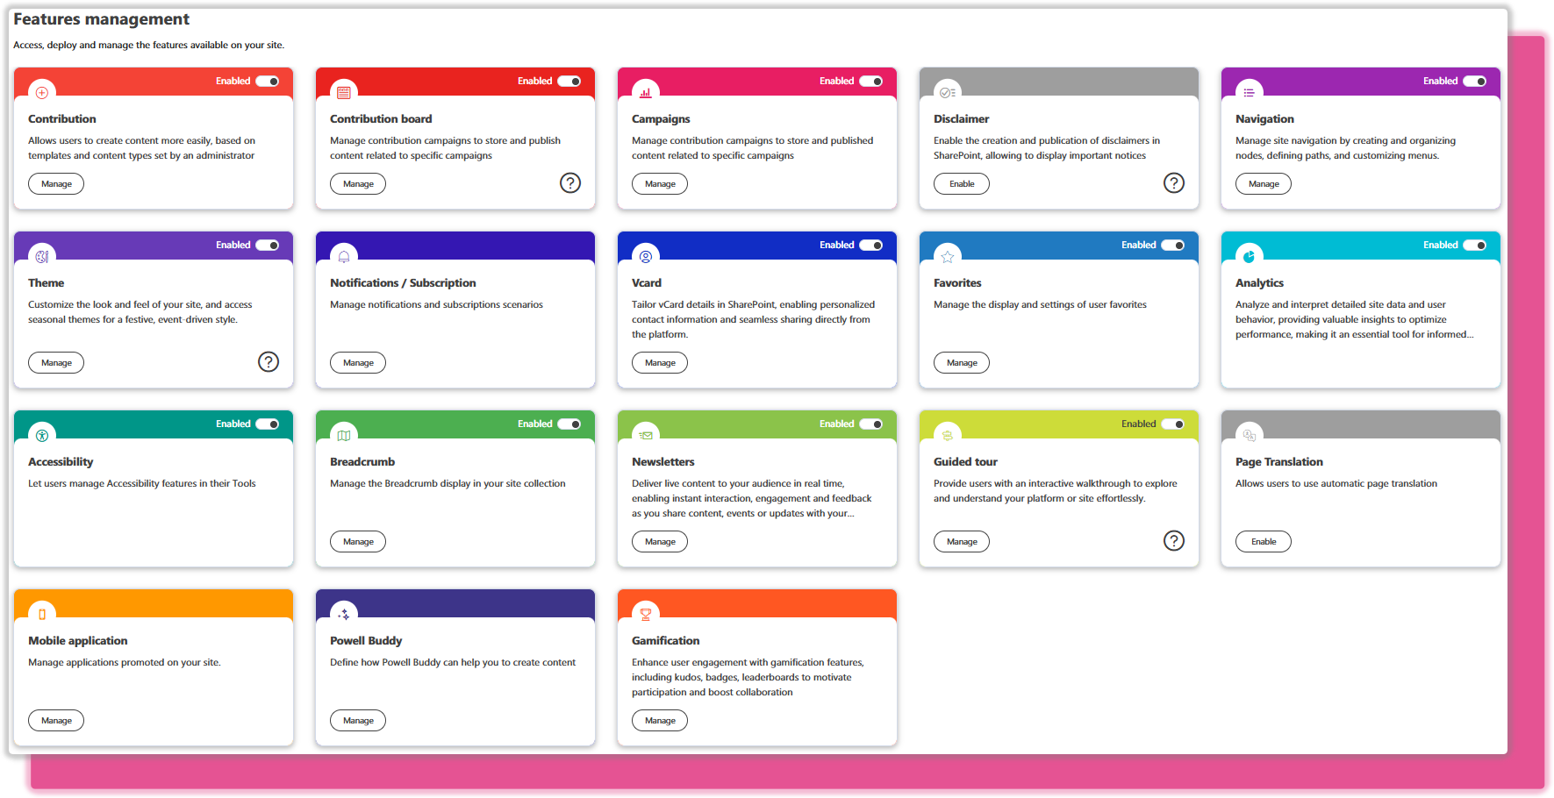Click the Gamification trophy icon
Screen dimensions: 1554x798
click(646, 614)
